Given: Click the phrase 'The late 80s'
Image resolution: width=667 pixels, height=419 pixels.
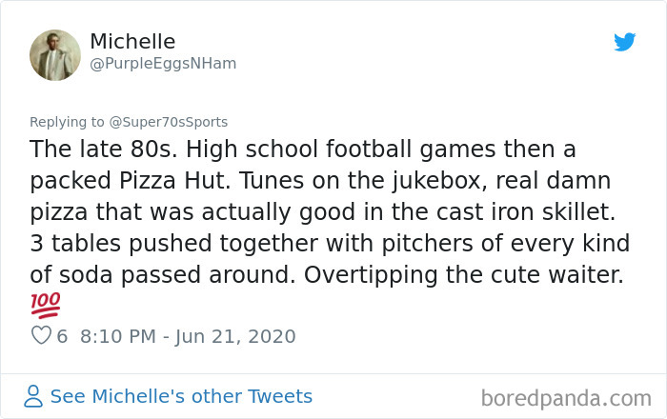Looking at the screenshot, I should coord(91,150).
